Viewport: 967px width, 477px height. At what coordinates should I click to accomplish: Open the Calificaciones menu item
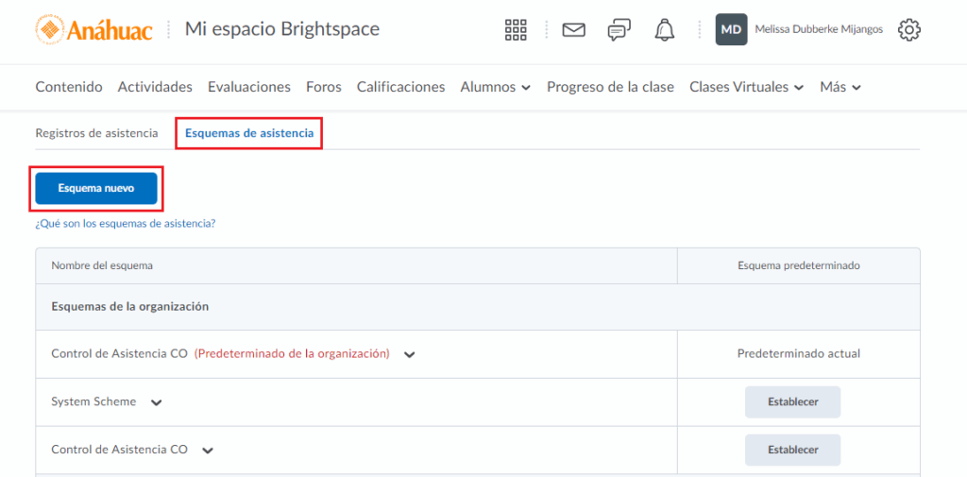[400, 87]
